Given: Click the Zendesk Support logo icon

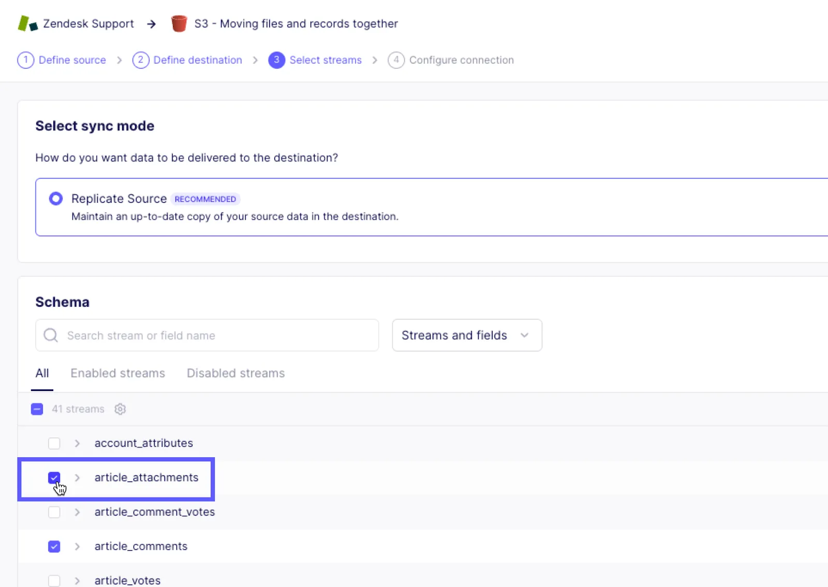Looking at the screenshot, I should point(27,24).
